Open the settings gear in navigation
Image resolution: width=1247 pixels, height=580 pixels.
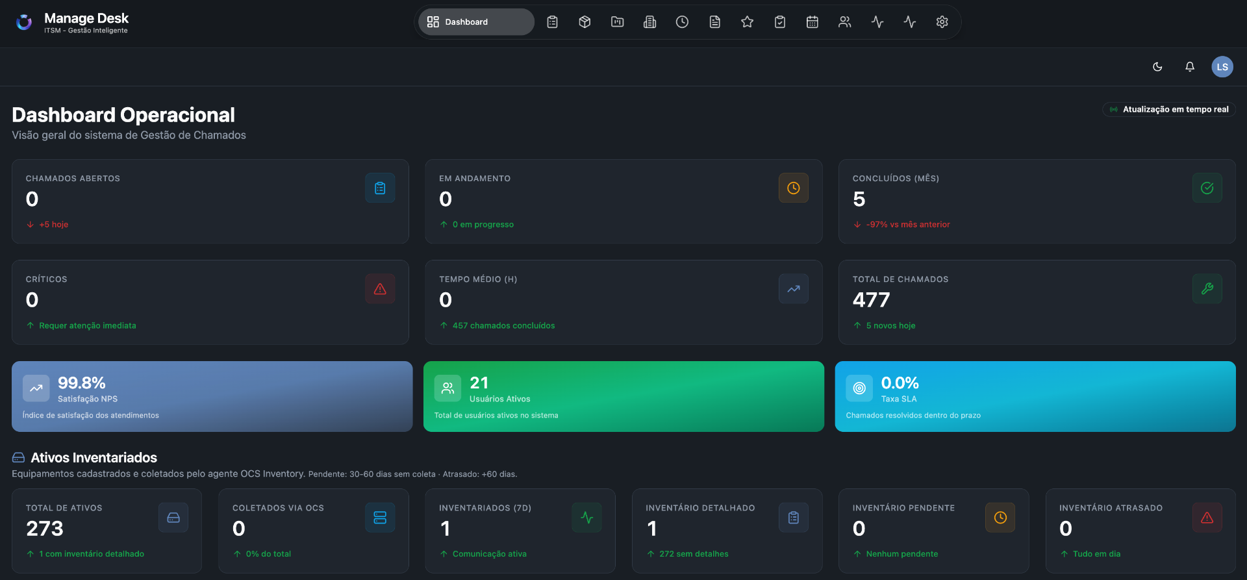click(x=942, y=22)
